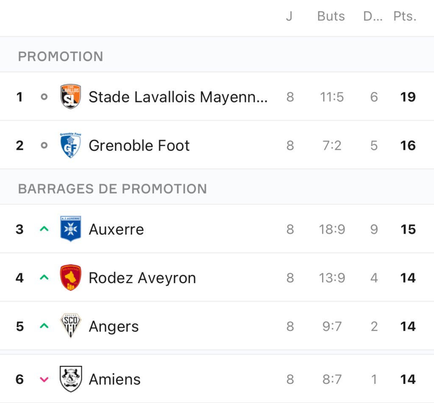Screen dimensions: 434x403
Task: Tap the Angers green up arrow
Action: (44, 326)
